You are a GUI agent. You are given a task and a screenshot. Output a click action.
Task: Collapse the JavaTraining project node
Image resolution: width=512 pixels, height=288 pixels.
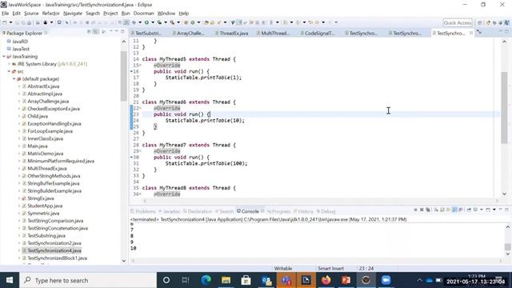[4, 57]
